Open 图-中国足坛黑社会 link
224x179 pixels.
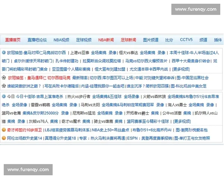click(x=193, y=78)
